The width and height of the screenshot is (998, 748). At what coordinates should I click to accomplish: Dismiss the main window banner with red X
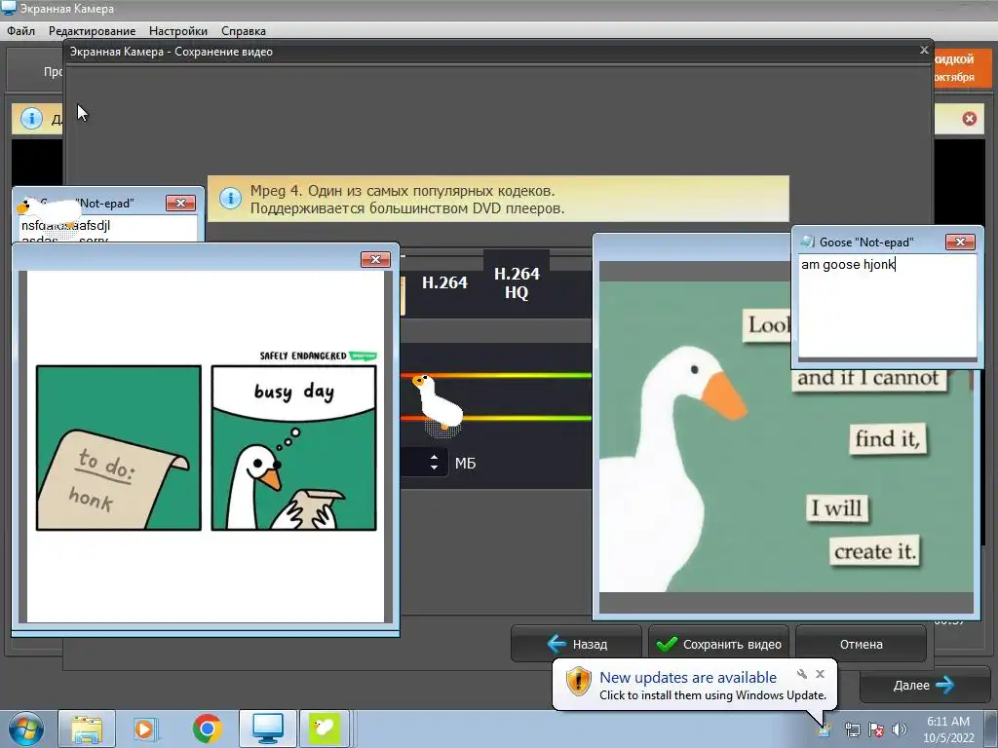(x=969, y=118)
